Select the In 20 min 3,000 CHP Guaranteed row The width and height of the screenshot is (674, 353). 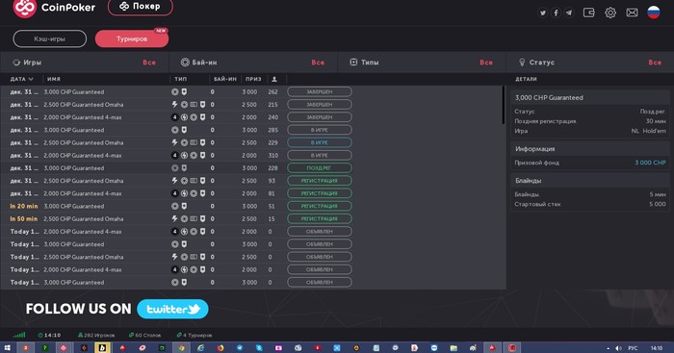pos(252,206)
